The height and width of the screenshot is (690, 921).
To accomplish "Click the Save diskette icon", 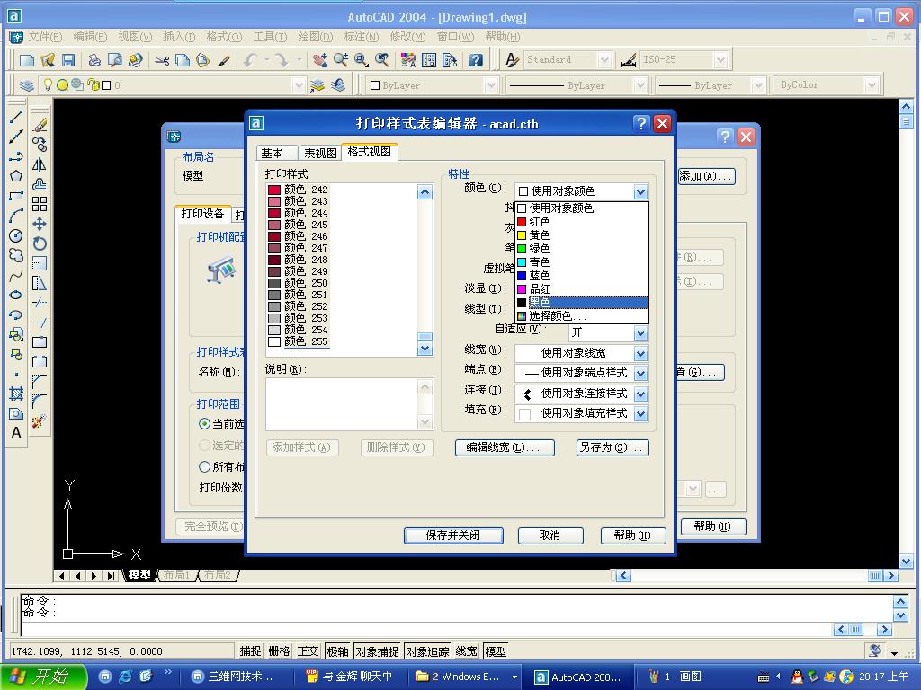I will (68, 60).
